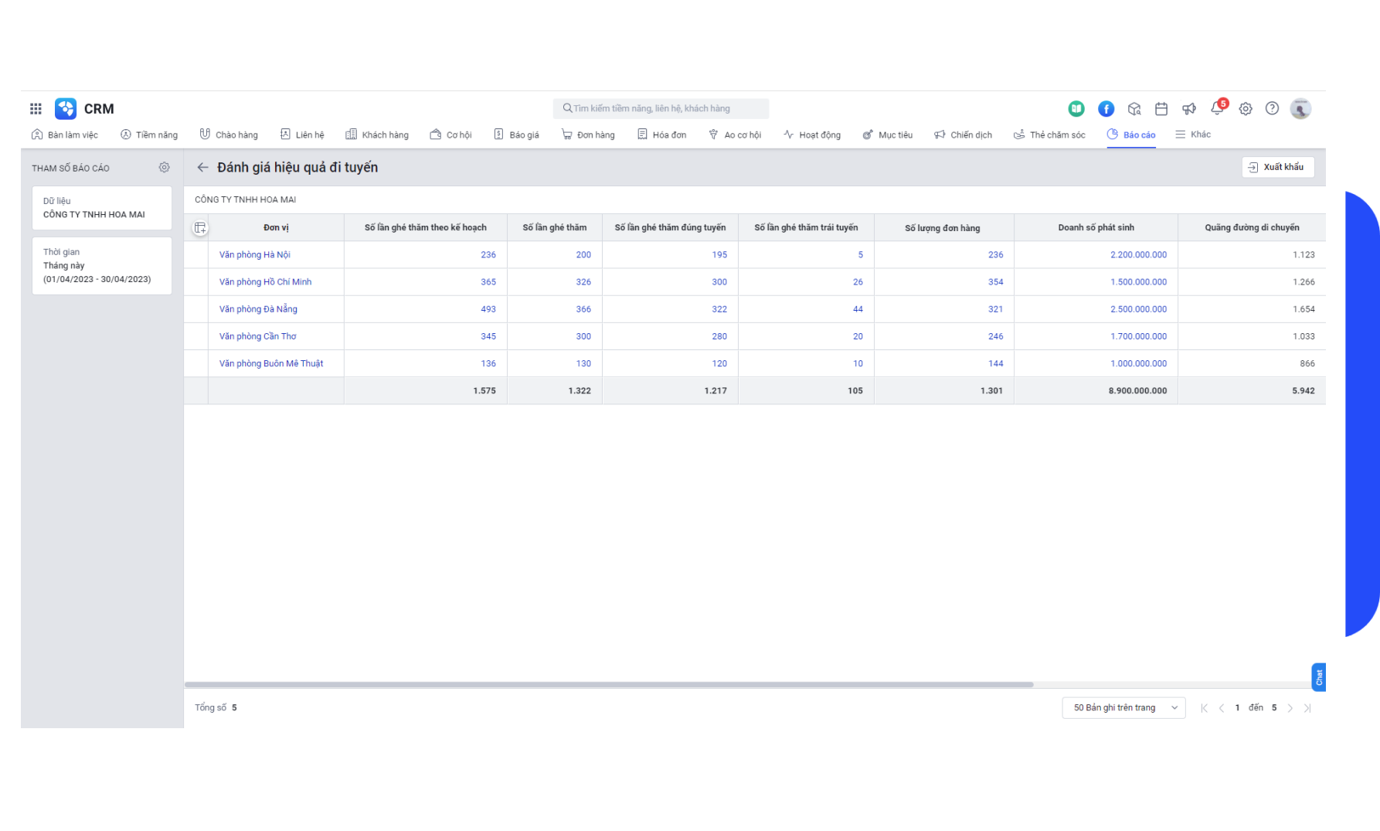Screen dimensions: 1380x831
Task: Open the Thẻ chăm sóc tab
Action: [1049, 135]
